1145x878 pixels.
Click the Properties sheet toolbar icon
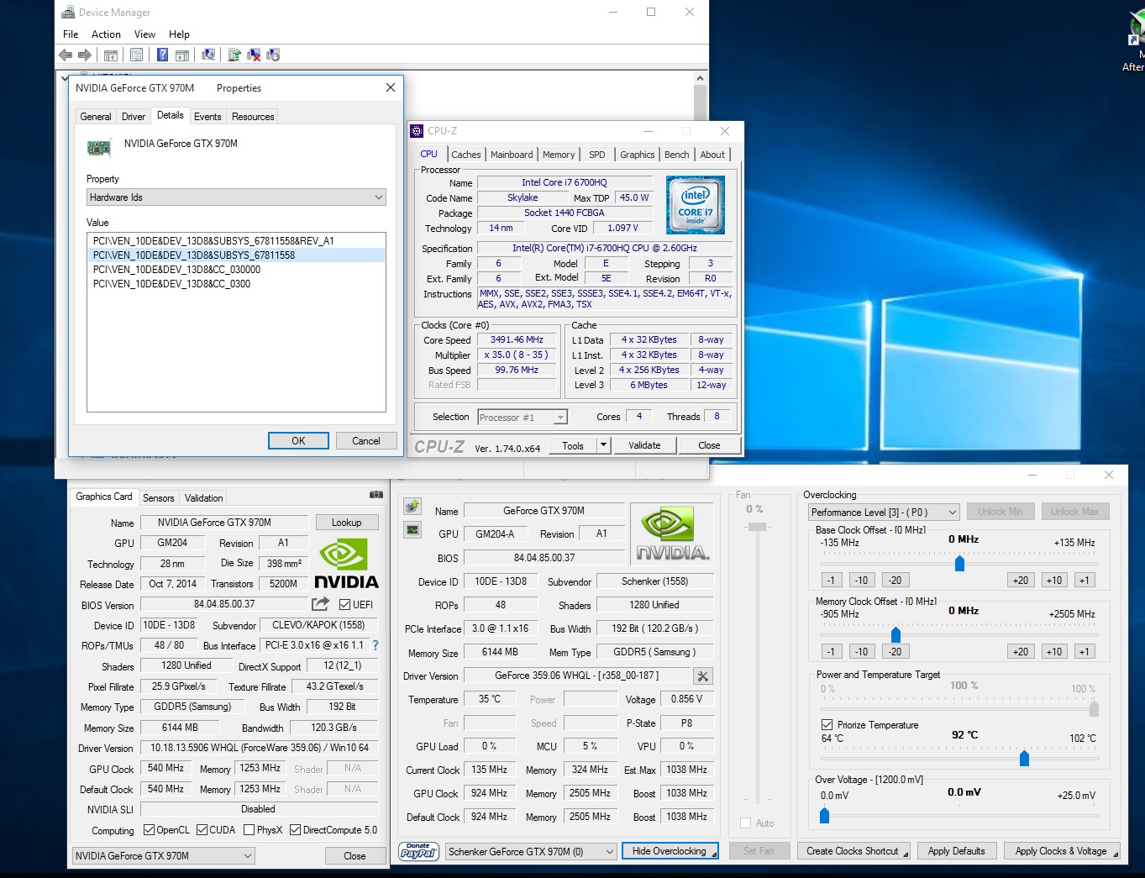pos(136,55)
